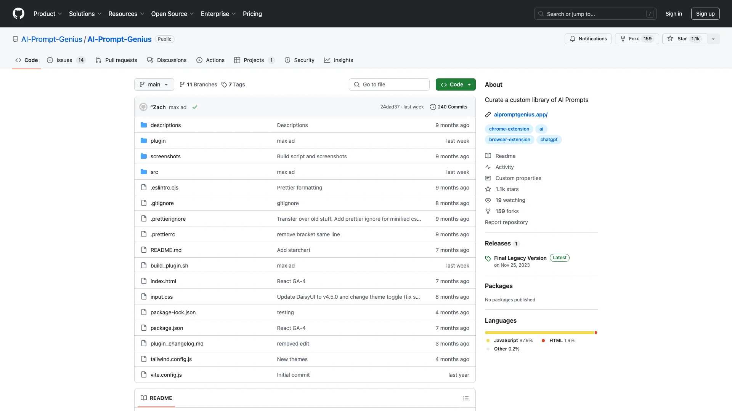Click the Final Legacy Version release
Screen dimensions: 732x411
point(520,257)
